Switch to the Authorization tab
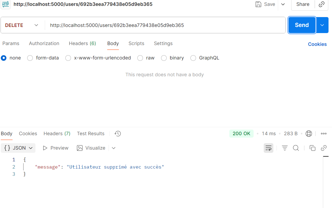The width and height of the screenshot is (332, 208). 44,43
